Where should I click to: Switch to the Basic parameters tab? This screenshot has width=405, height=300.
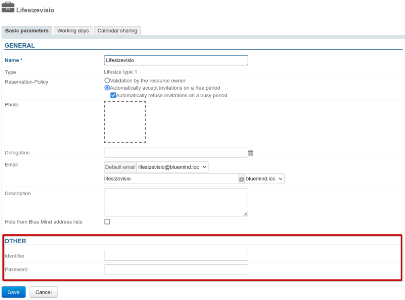tap(27, 31)
